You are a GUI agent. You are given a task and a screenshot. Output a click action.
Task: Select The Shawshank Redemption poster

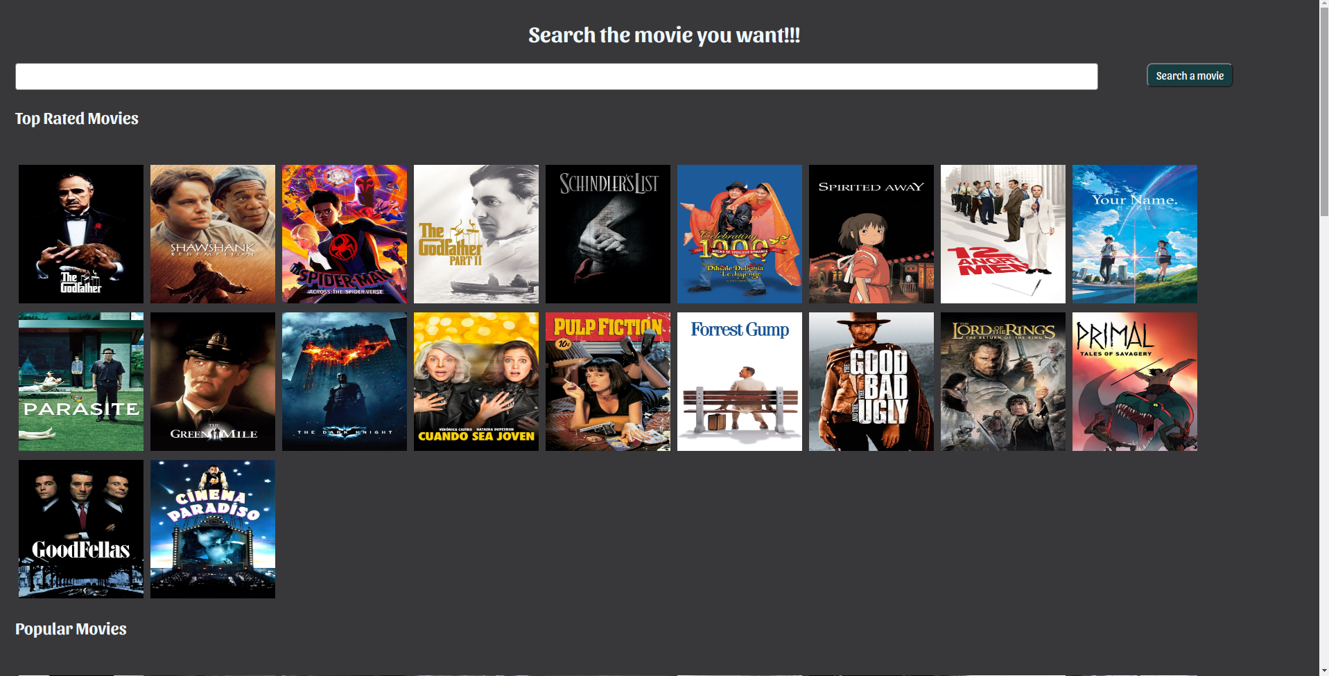(213, 234)
